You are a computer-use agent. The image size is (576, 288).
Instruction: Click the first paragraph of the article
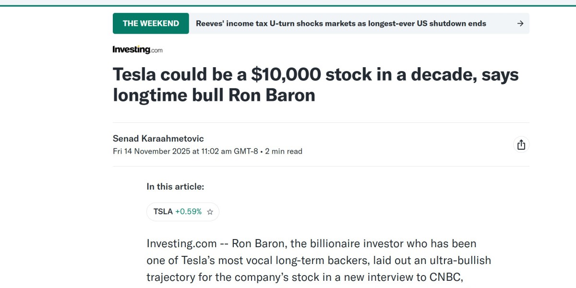click(x=317, y=260)
